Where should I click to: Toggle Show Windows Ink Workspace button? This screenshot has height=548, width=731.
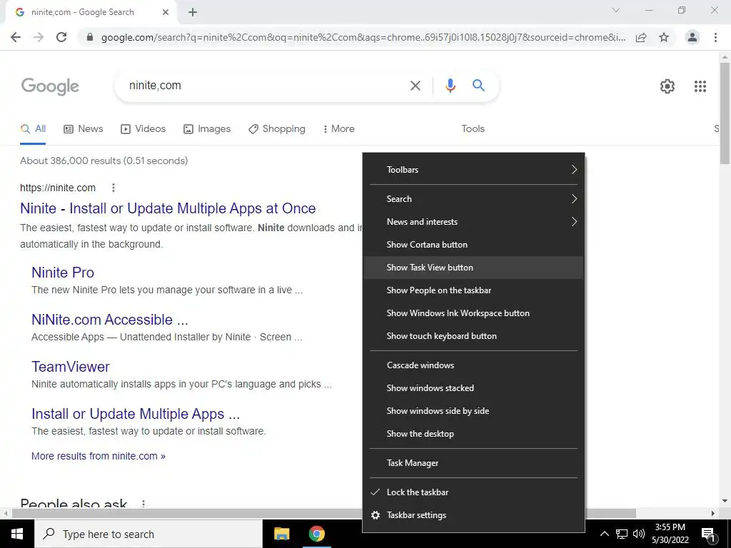pos(474,313)
